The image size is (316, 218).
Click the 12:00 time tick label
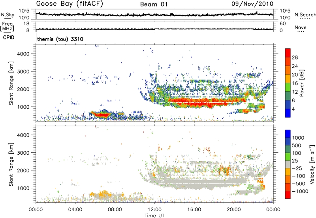pyautogui.click(x=154, y=210)
